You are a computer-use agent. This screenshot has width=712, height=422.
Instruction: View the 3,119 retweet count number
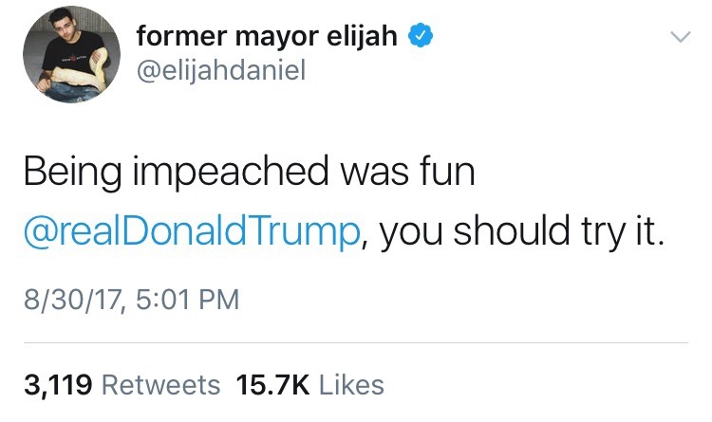point(57,384)
